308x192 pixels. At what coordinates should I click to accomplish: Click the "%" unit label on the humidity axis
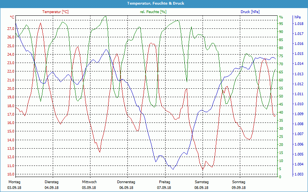[281, 17]
